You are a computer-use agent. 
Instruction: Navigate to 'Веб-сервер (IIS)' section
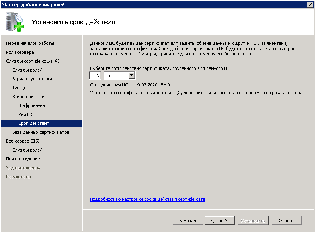[23, 141]
